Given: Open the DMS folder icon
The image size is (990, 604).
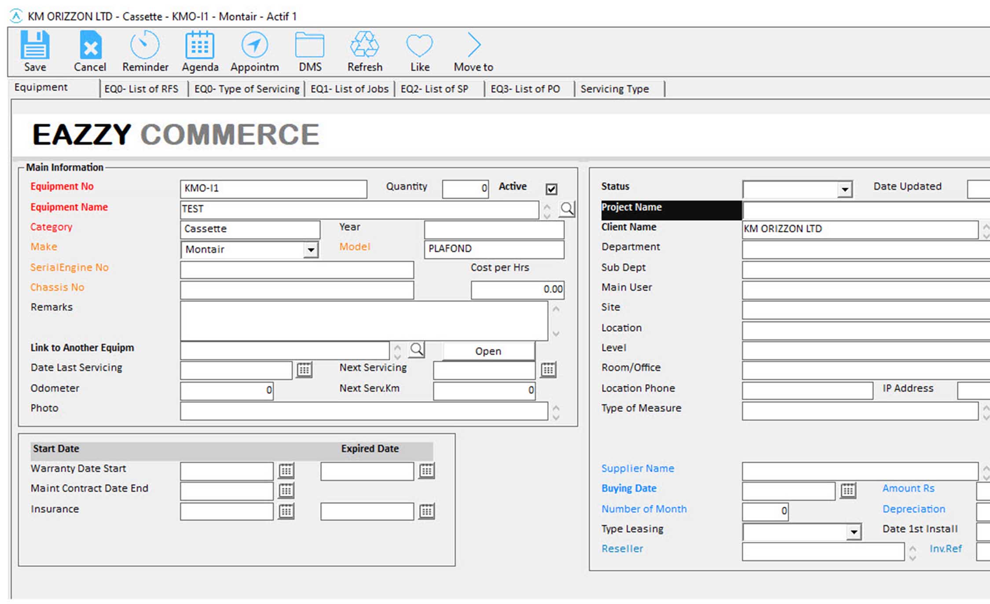Looking at the screenshot, I should [x=309, y=45].
